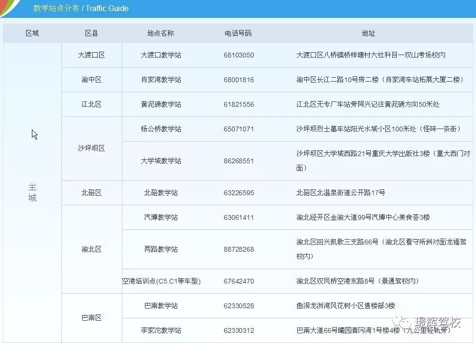Viewport: 476px width, 343px height.
Task: Click phone number 68103050
Action: pos(238,55)
